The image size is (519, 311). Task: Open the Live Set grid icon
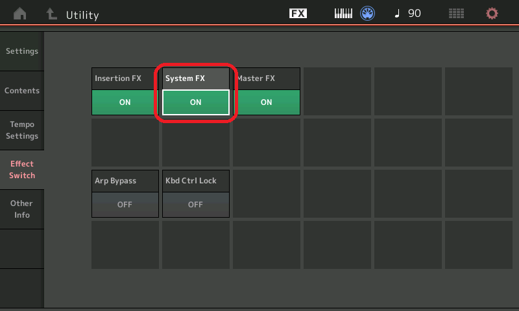point(457,14)
